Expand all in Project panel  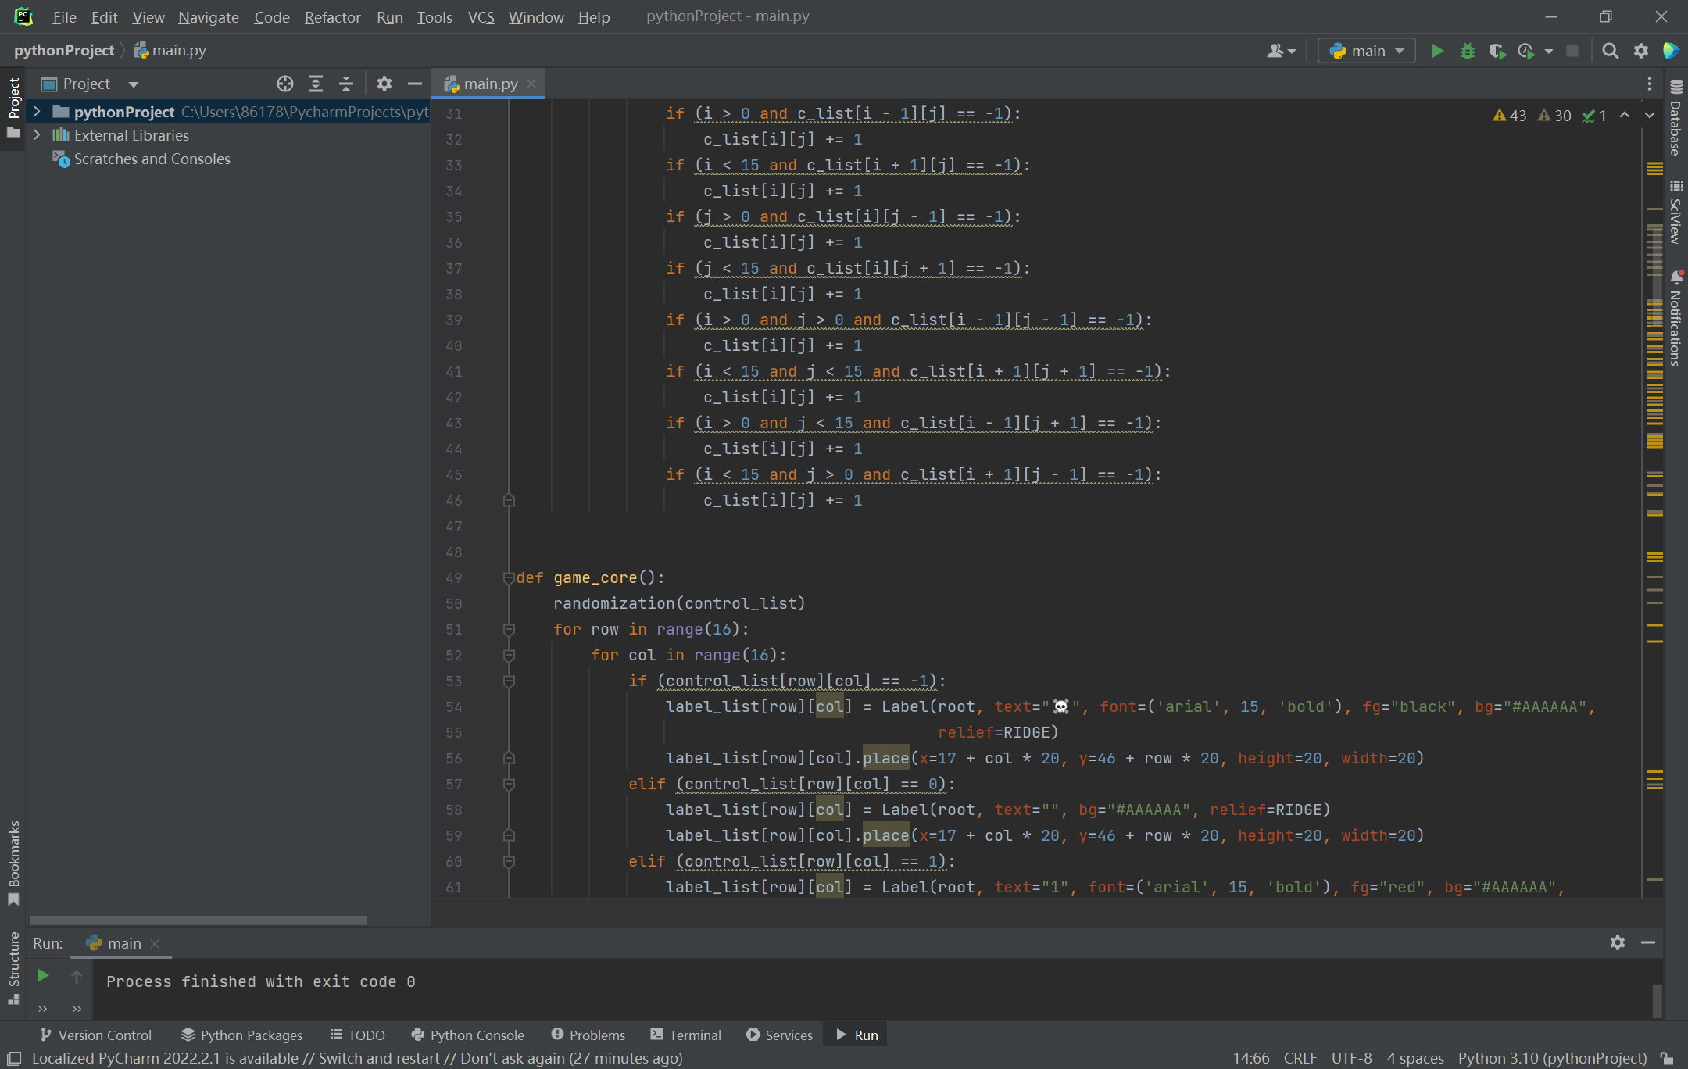point(316,84)
